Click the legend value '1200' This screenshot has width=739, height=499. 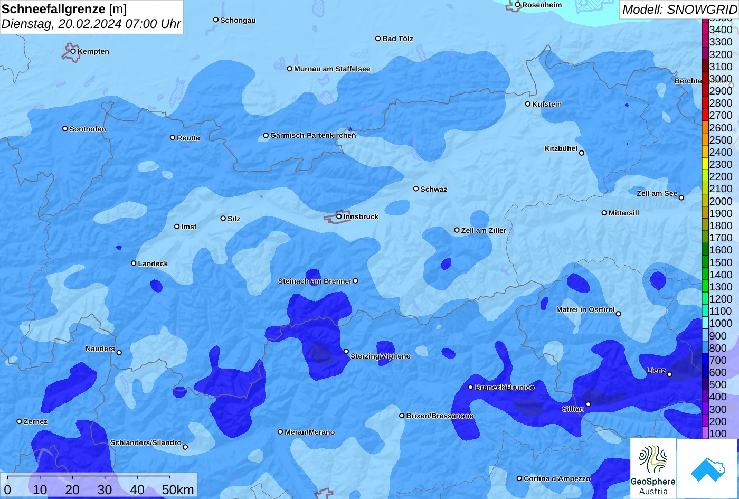click(x=721, y=299)
